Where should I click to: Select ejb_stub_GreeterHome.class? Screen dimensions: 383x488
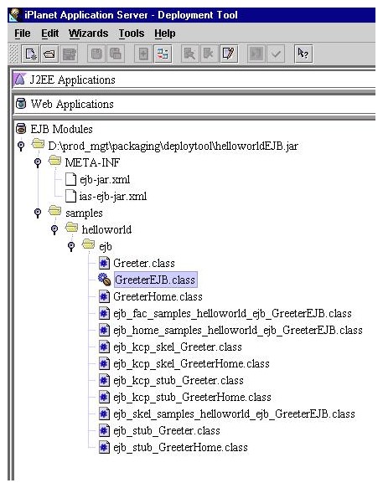(180, 448)
